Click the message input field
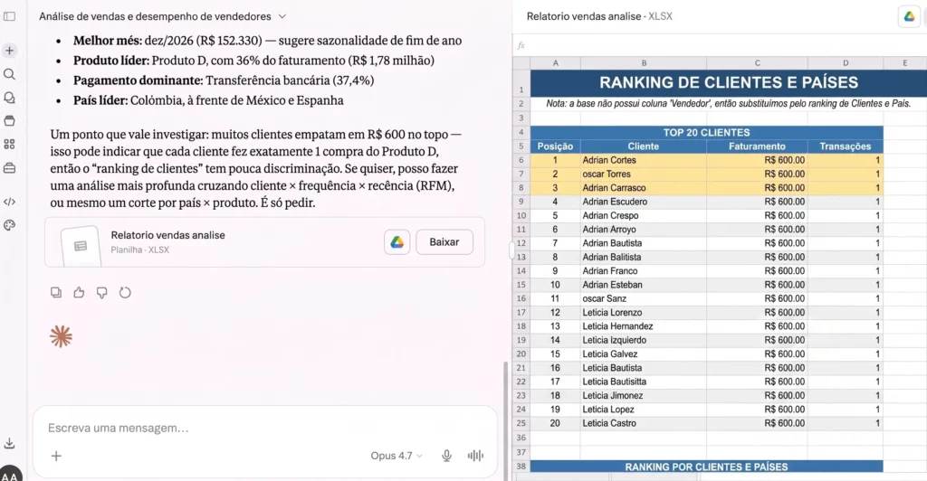This screenshot has height=481, width=927. [x=265, y=428]
